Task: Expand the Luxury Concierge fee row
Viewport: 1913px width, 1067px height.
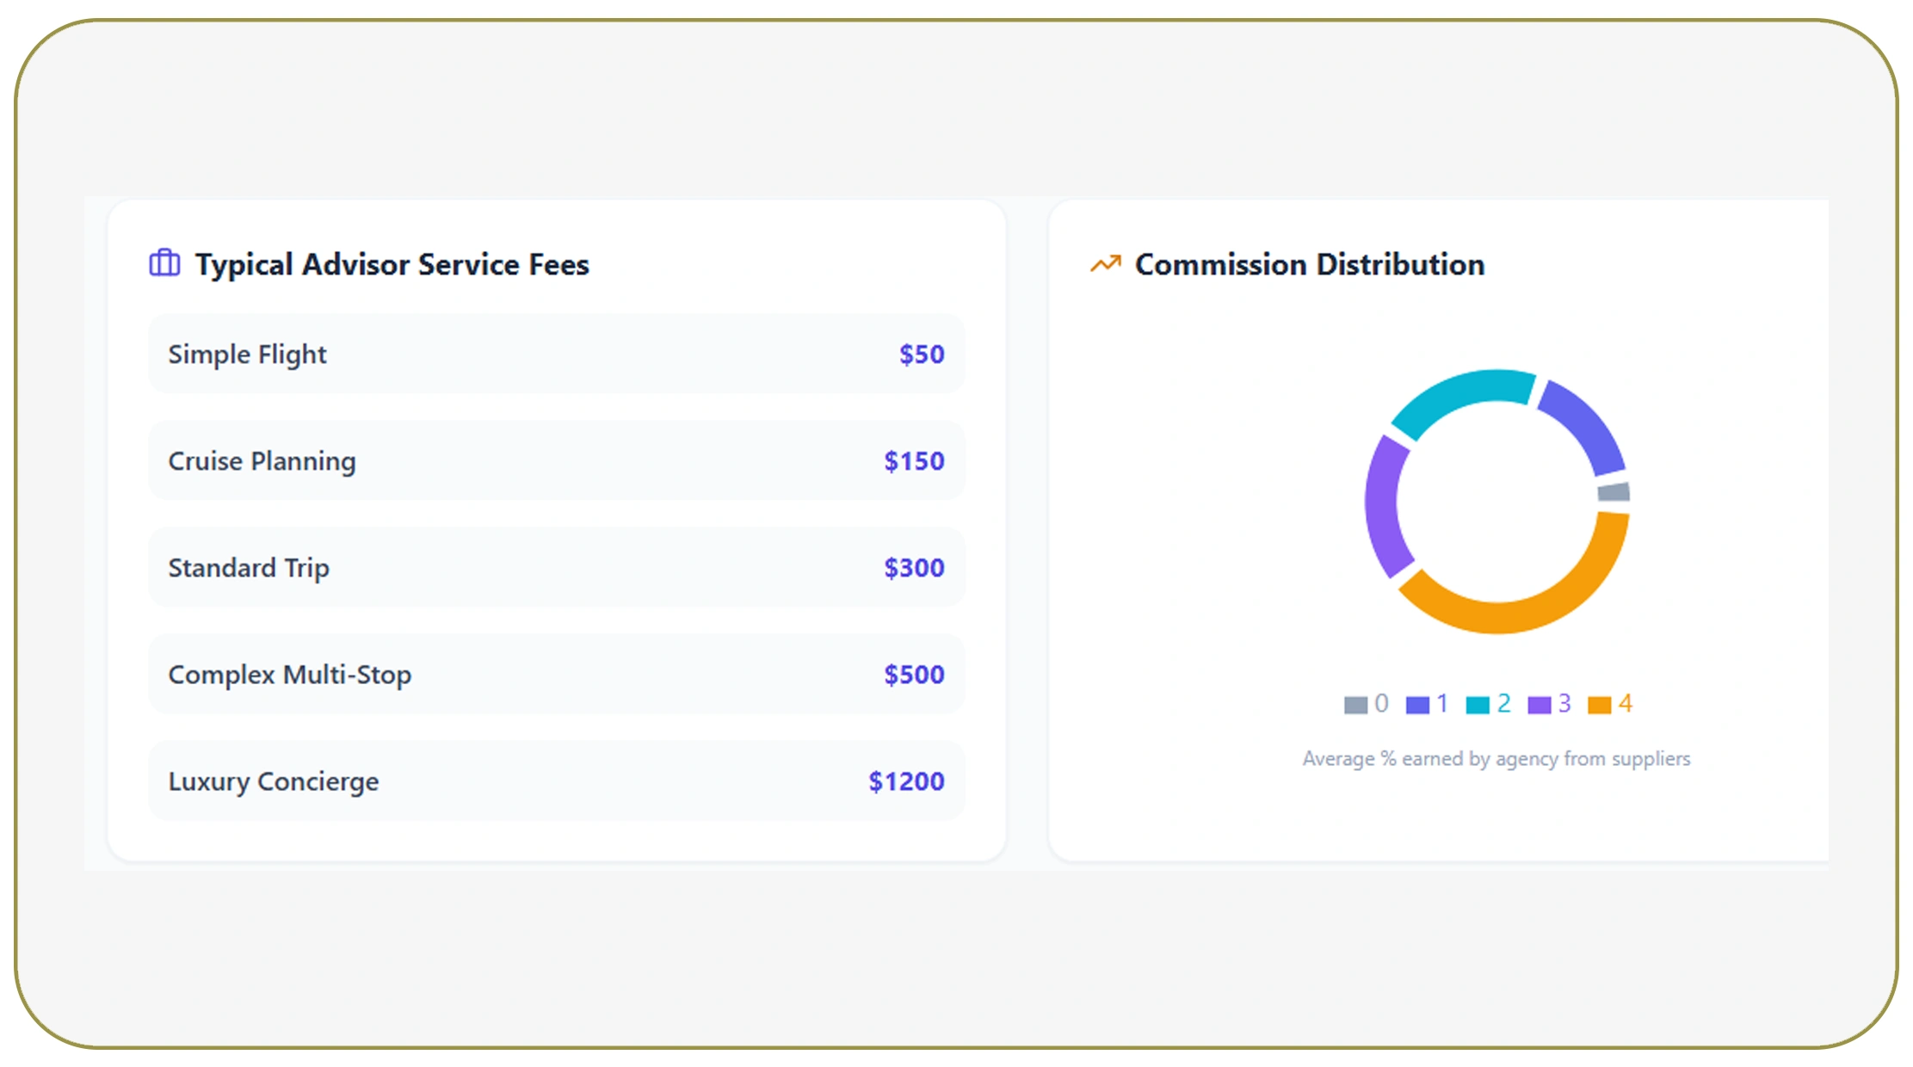Action: [x=558, y=781]
